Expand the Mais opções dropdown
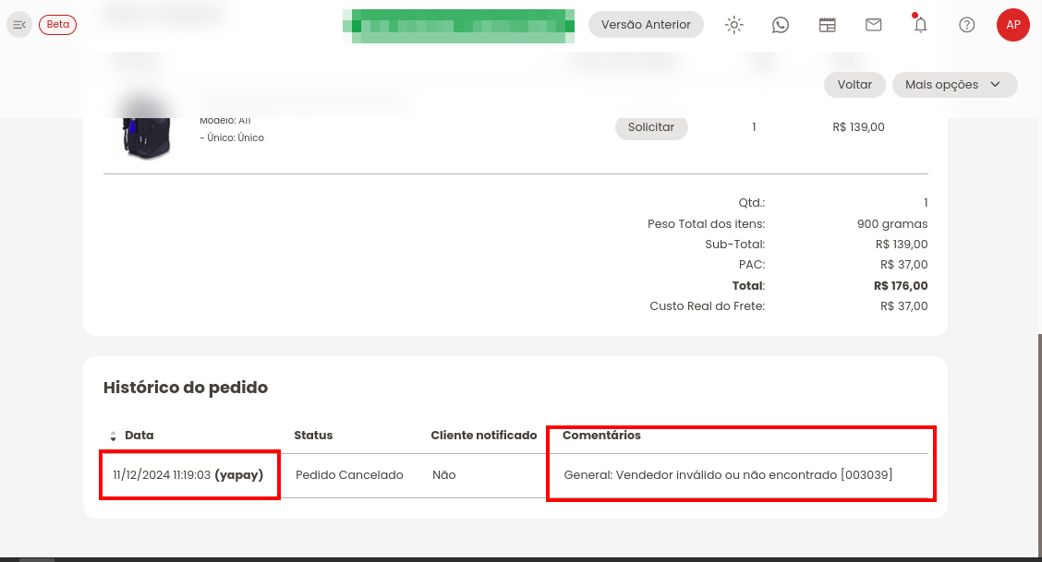1042x562 pixels. coord(954,85)
